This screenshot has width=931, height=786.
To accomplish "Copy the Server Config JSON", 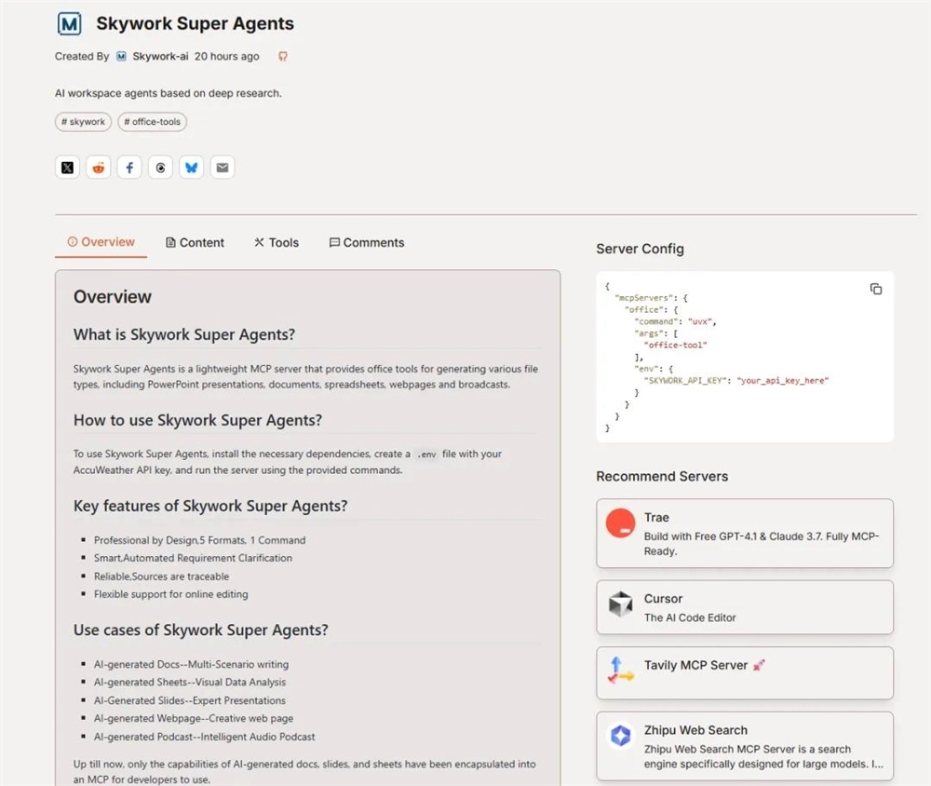I will pos(875,290).
